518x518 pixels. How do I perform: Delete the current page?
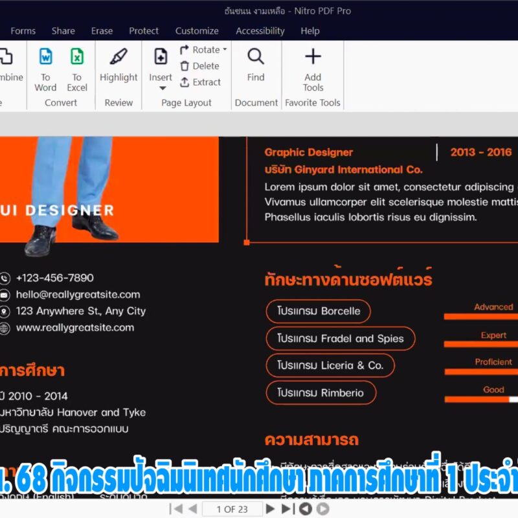(199, 66)
